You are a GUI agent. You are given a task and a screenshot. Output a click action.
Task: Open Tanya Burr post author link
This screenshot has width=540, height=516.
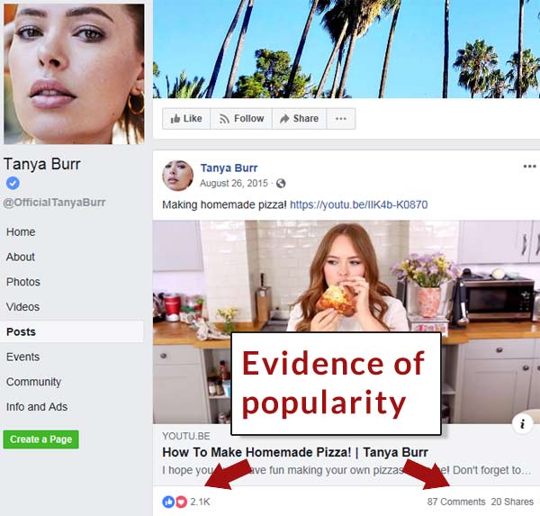[x=229, y=167]
